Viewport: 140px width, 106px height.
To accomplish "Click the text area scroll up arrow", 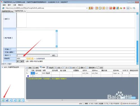I will point(57,31).
